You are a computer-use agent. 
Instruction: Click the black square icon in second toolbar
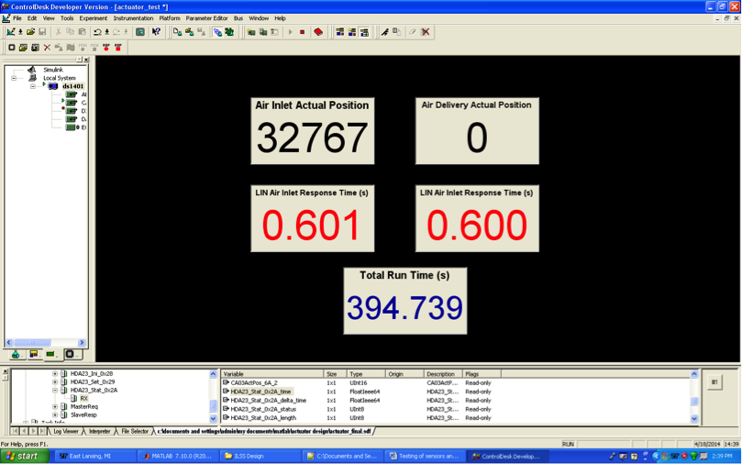point(12,48)
